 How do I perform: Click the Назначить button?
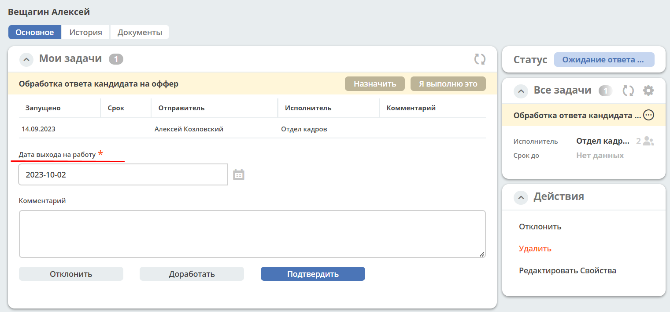pyautogui.click(x=375, y=83)
